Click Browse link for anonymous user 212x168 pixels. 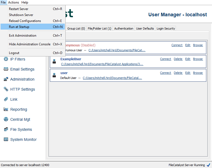(x=198, y=45)
